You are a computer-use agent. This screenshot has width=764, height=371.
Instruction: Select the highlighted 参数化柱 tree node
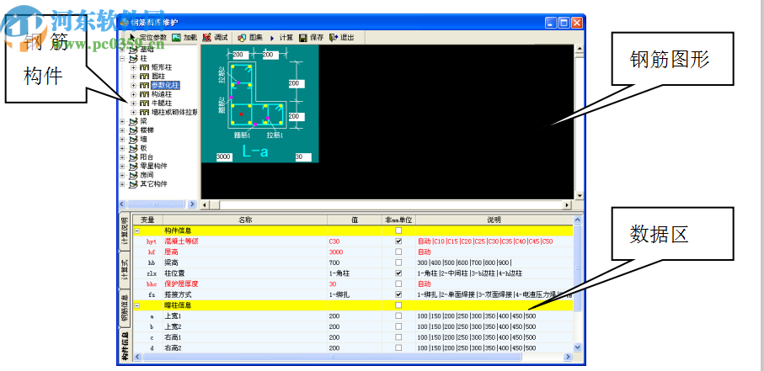pyautogui.click(x=165, y=85)
